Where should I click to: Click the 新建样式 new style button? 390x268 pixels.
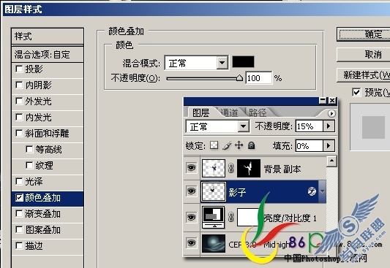[364, 75]
